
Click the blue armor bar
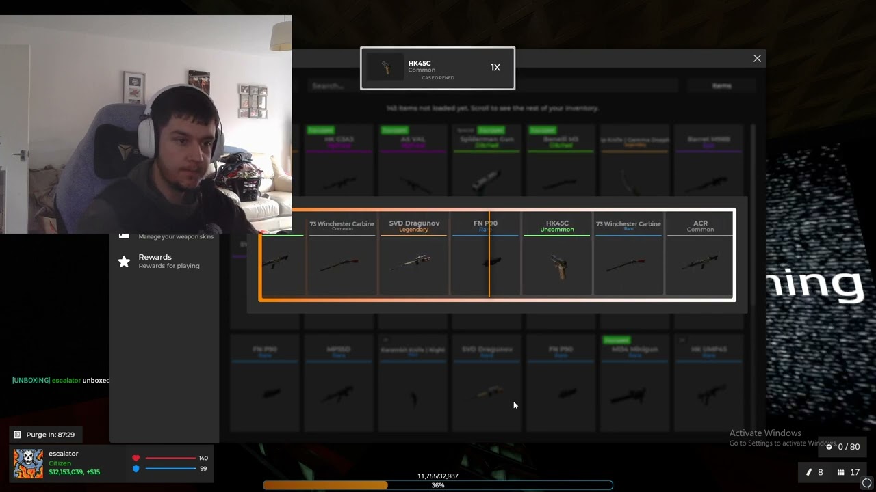click(171, 469)
